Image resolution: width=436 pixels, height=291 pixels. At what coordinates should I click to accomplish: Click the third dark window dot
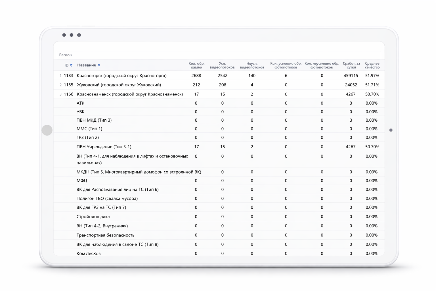(x=79, y=35)
